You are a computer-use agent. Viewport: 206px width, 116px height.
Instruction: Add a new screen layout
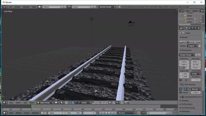(62, 7)
